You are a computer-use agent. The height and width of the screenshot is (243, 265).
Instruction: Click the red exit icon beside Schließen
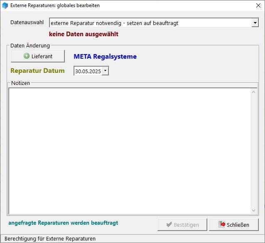[x=222, y=225]
